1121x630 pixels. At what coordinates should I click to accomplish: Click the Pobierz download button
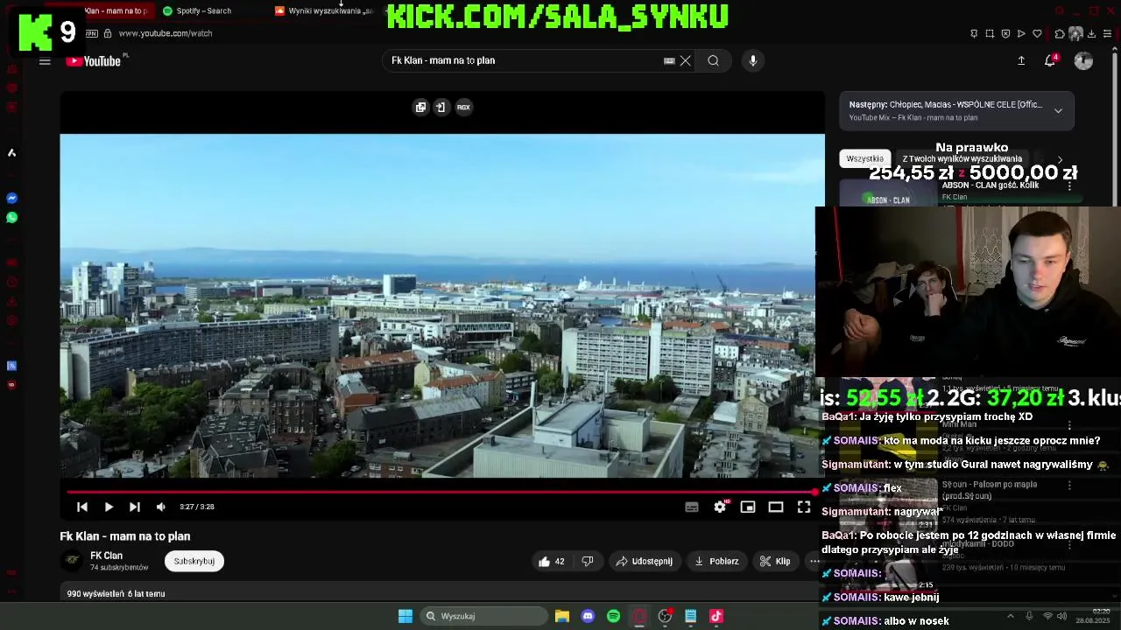pos(716,561)
